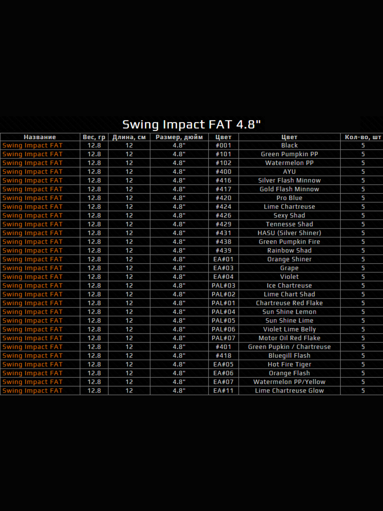This screenshot has width=383, height=511.
Task: Select the EA#01 code cell
Action: (223, 259)
